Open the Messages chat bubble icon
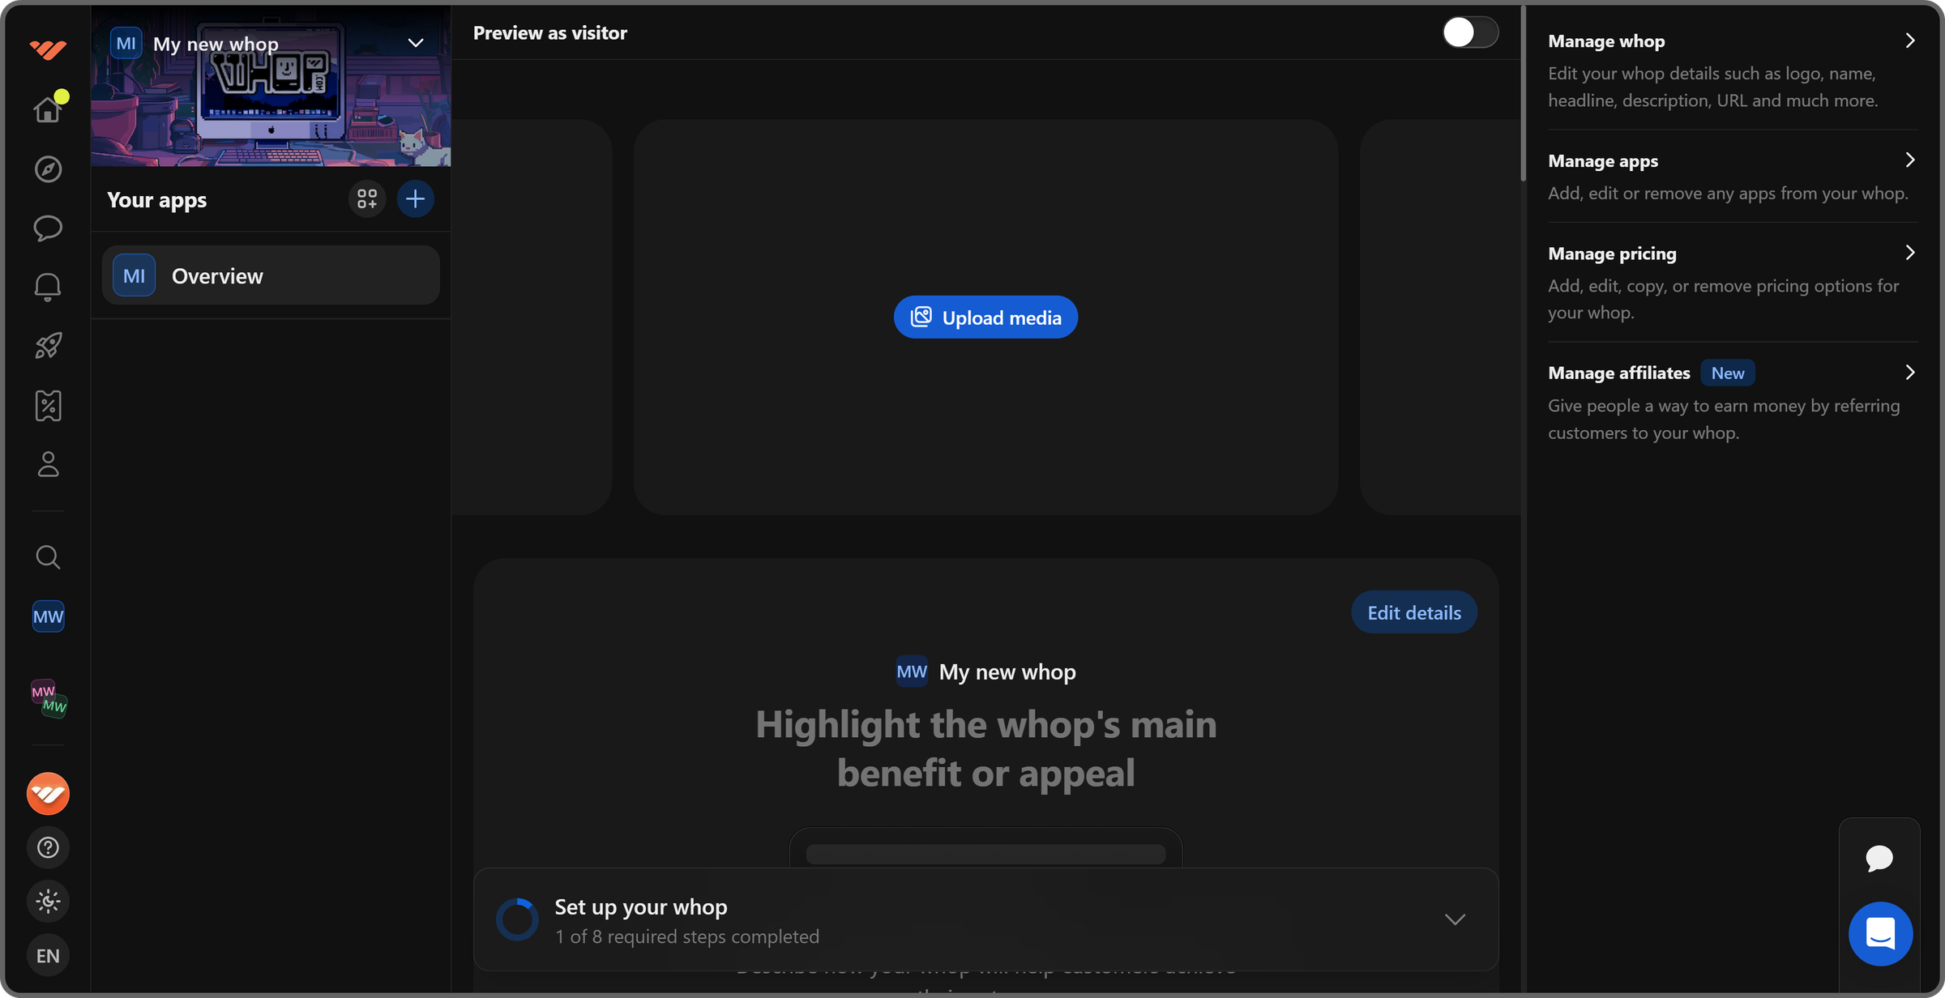This screenshot has width=1945, height=998. click(48, 228)
